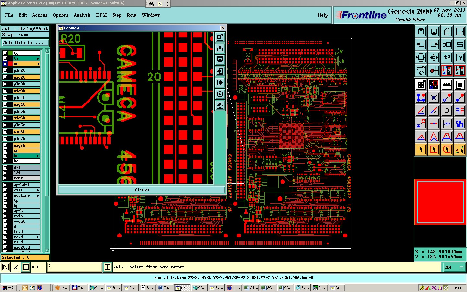Toggle display checkbox of layer pln2t
Viewport: 467px width, 292px height.
[x=5, y=70]
